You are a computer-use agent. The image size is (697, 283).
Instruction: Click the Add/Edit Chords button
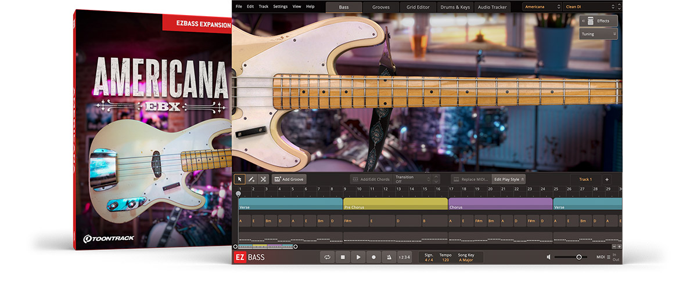(x=371, y=179)
